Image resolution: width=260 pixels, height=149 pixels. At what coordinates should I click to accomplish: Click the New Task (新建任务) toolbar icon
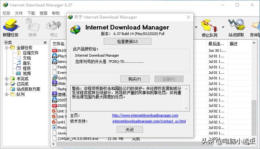click(11, 26)
